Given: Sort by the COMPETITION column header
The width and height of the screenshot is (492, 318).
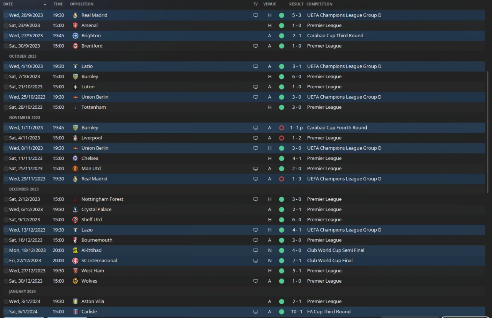Looking at the screenshot, I should point(319,4).
